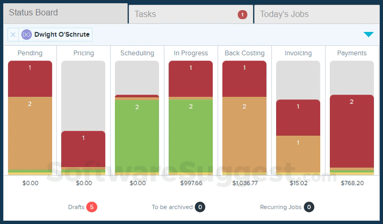Remove the Dwight O'Schrute filter with X icon
383x224 pixels.
pyautogui.click(x=13, y=35)
